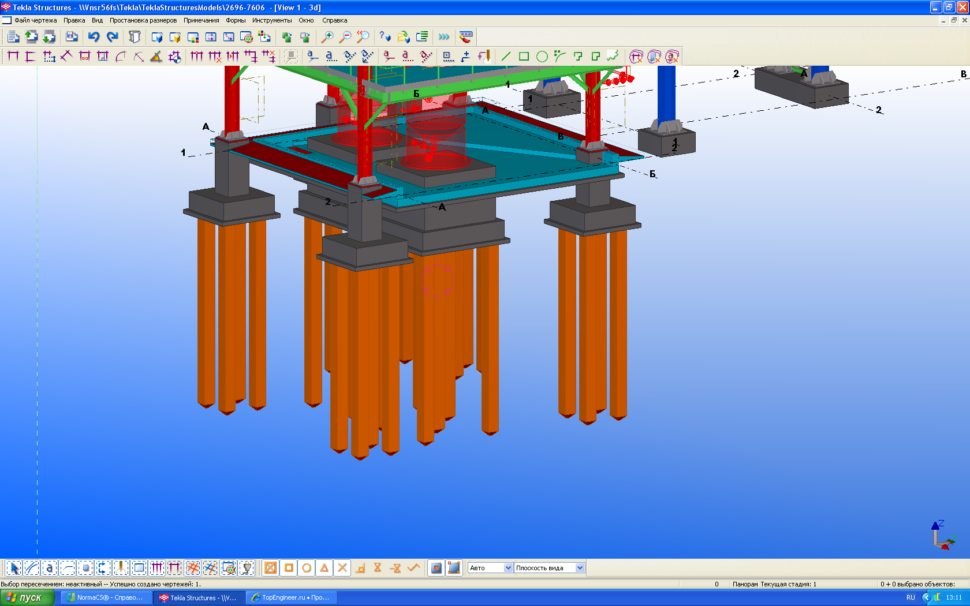This screenshot has height=606, width=970.
Task: Open the 'Плоскость вида' dropdown
Action: pyautogui.click(x=550, y=568)
